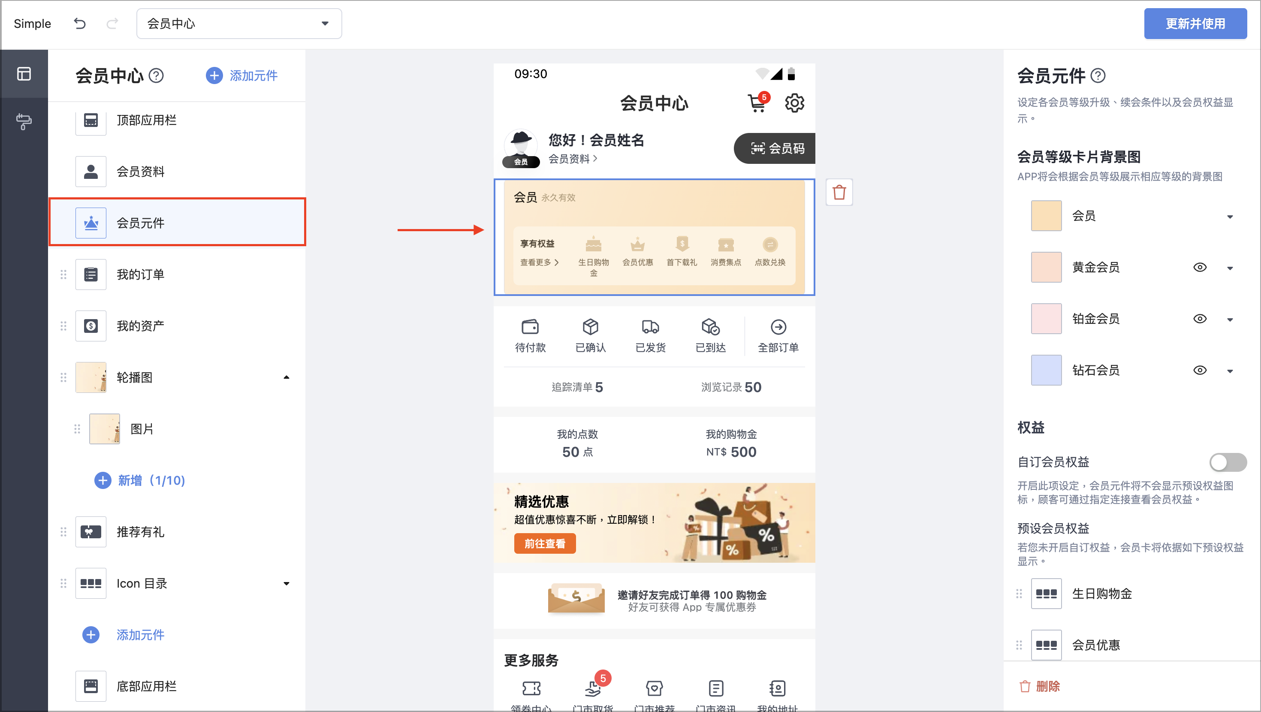Click the 铂金会员 color swatch
The image size is (1261, 712).
[1046, 319]
